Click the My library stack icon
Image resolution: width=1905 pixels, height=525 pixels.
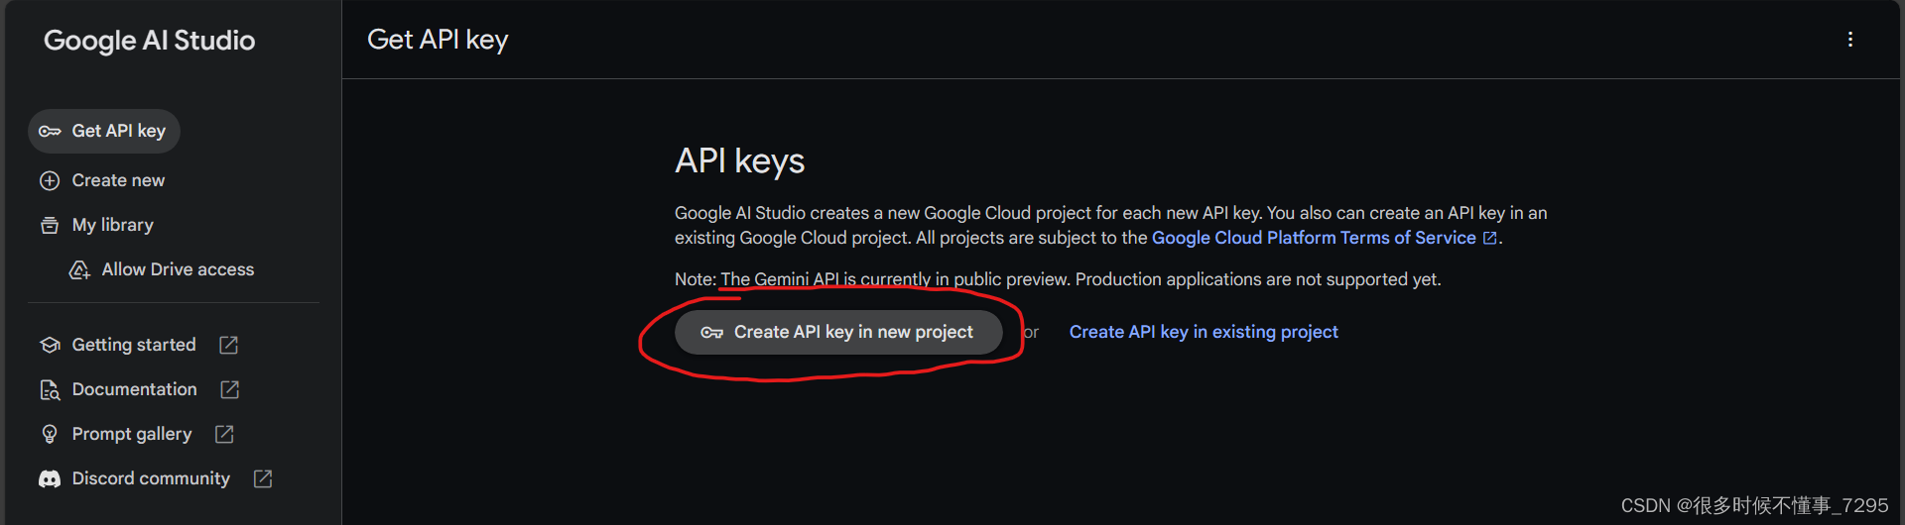tap(50, 226)
